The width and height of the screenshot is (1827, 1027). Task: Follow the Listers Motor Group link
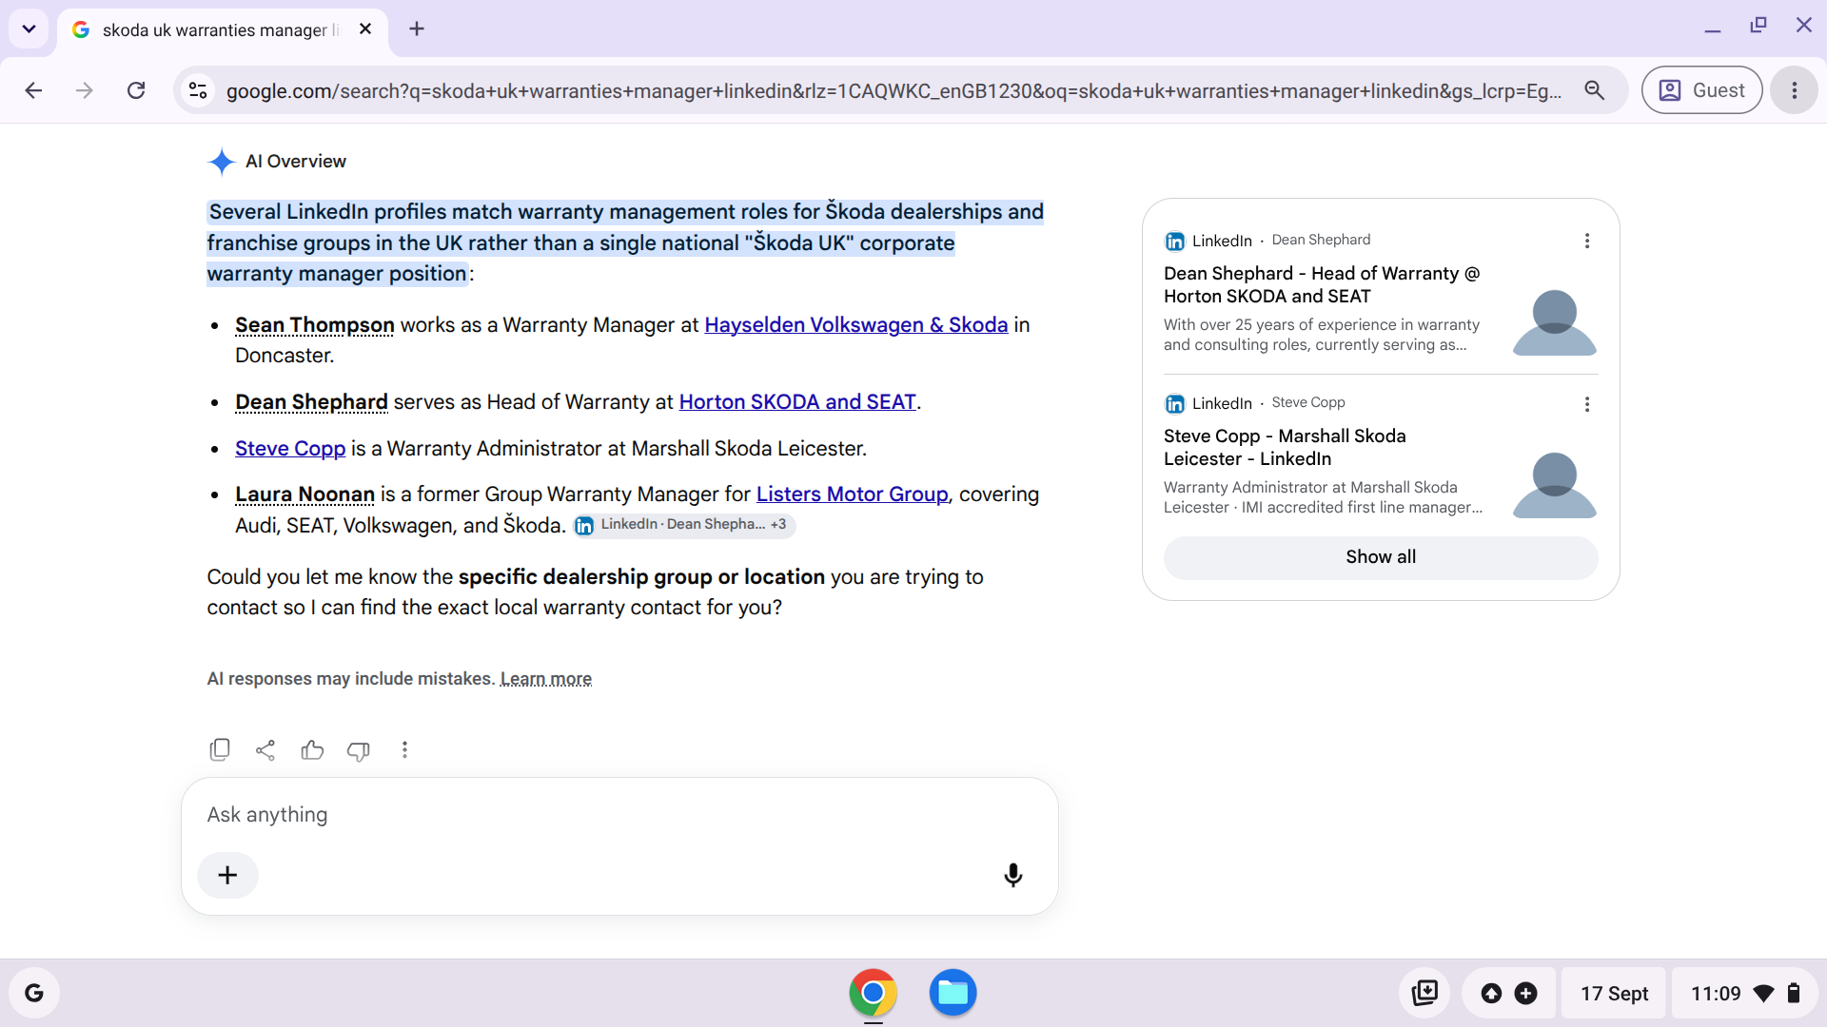click(x=852, y=494)
